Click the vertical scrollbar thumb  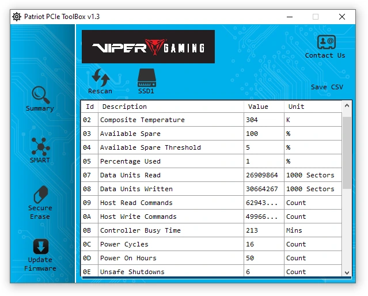tap(346, 153)
